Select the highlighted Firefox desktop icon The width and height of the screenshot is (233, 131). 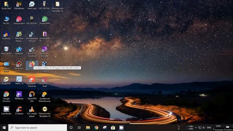tap(32, 65)
